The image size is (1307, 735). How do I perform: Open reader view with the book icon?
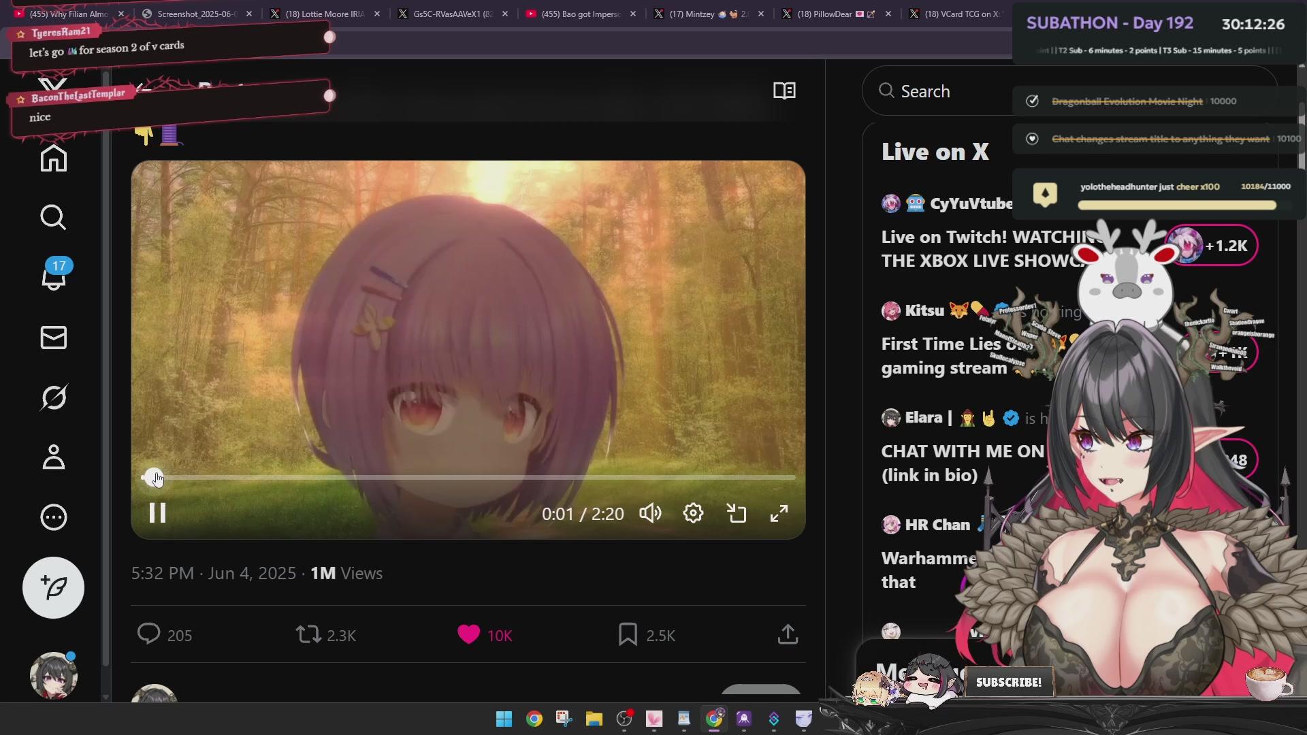tap(784, 91)
